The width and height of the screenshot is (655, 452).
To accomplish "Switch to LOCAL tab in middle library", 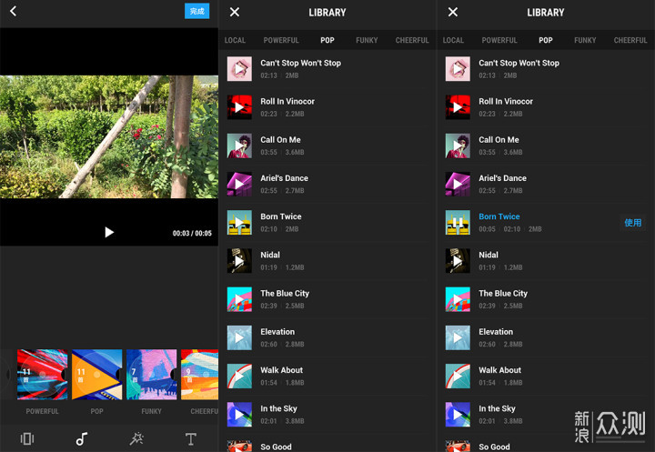I will pos(235,40).
